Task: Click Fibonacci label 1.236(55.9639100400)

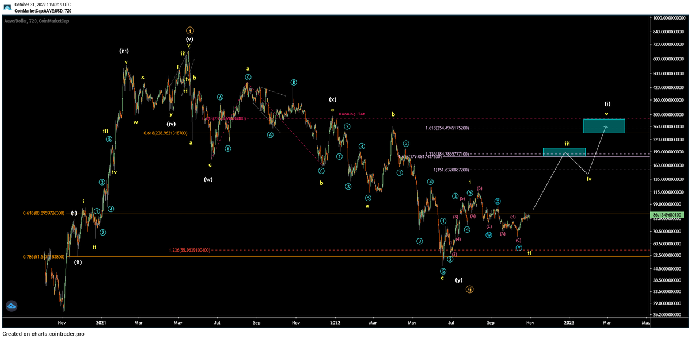Action: (x=190, y=250)
